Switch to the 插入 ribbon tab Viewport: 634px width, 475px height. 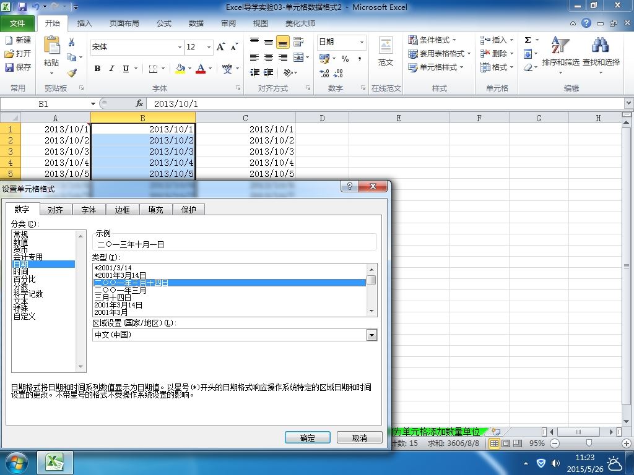84,23
